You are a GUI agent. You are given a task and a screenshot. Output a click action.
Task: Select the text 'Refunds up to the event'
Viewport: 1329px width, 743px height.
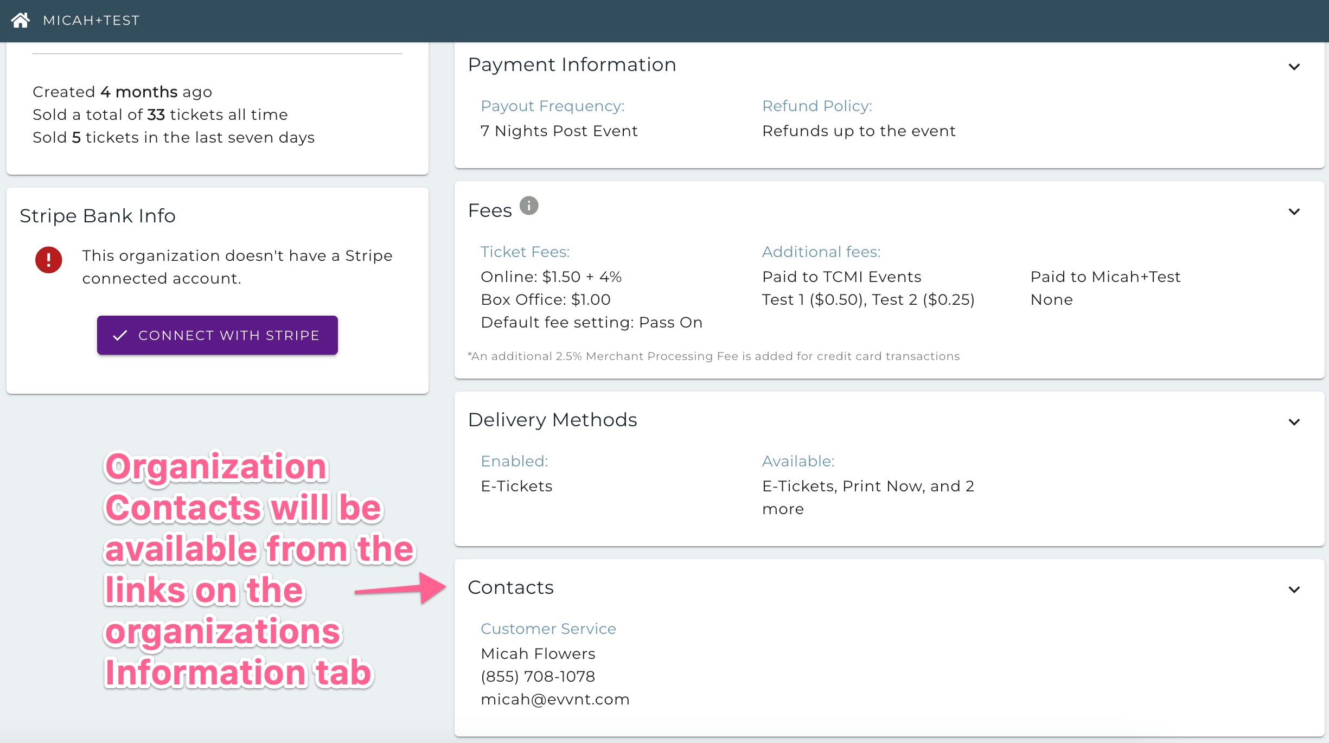tap(859, 131)
